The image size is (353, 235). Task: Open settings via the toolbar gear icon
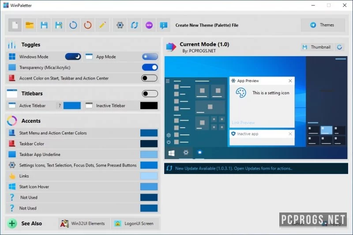click(120, 25)
